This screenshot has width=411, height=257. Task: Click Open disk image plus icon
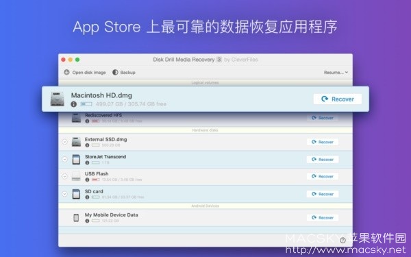point(66,72)
